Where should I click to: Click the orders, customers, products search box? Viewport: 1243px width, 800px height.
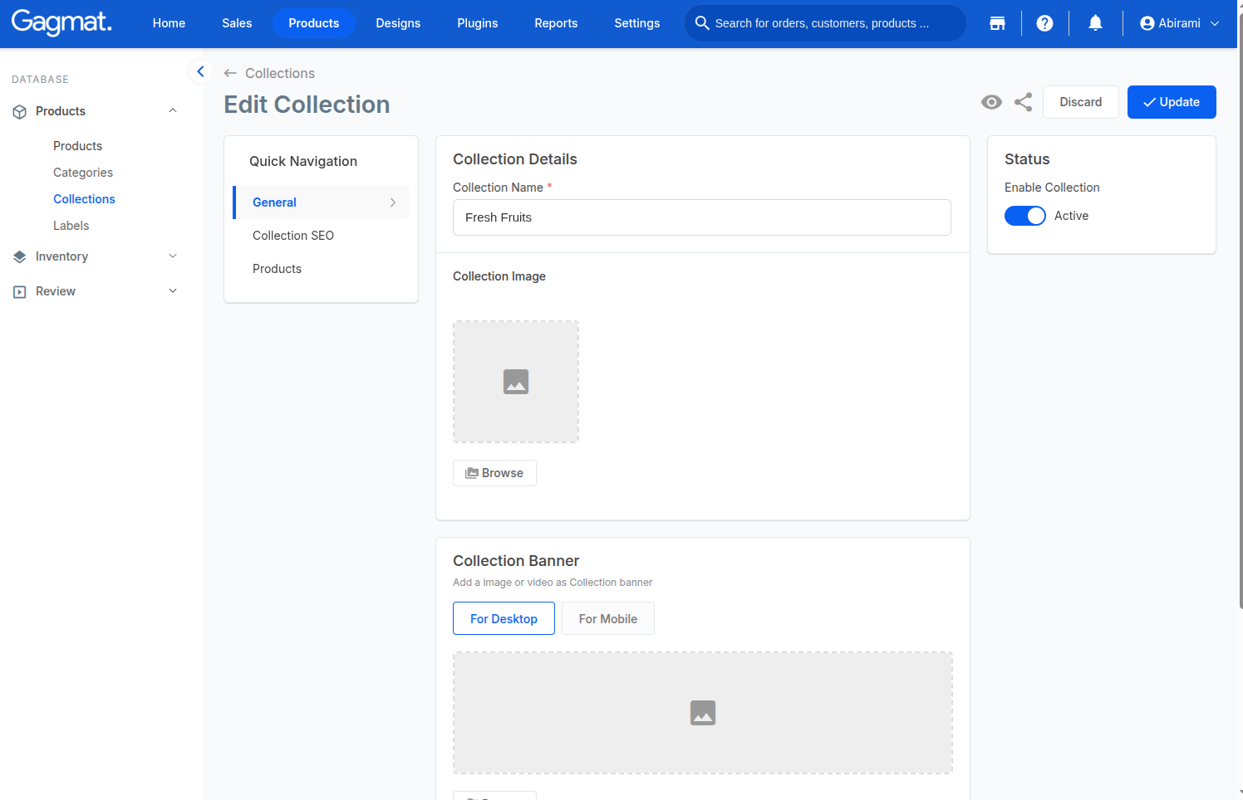825,23
